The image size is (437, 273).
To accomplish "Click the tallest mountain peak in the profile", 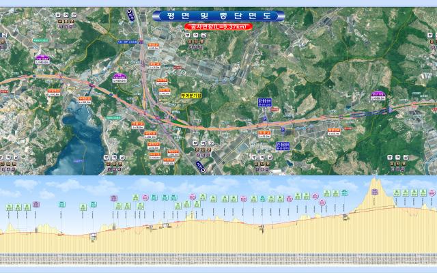I will (x=375, y=182).
